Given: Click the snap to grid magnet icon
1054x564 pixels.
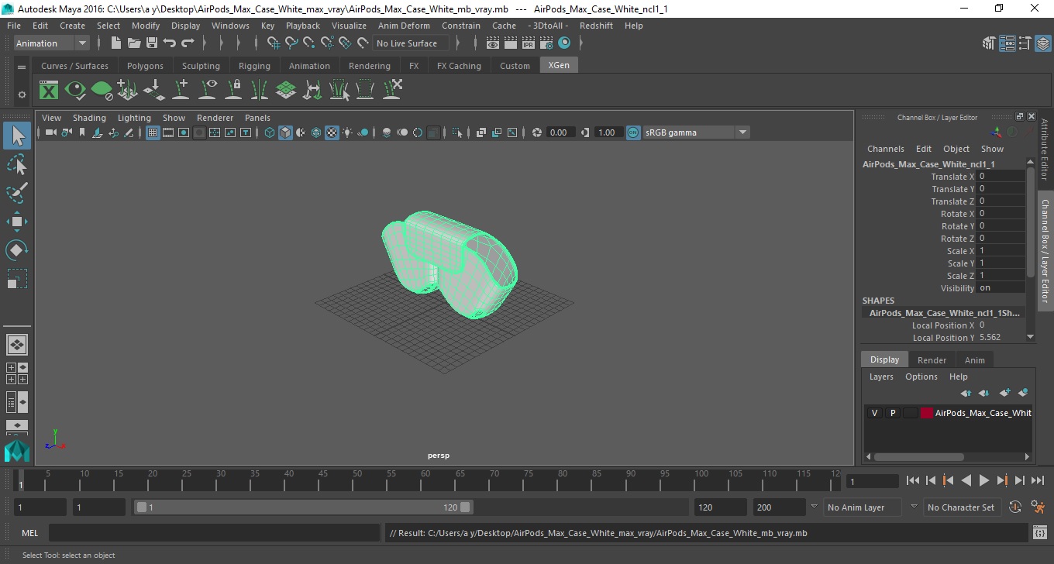Looking at the screenshot, I should coord(274,43).
